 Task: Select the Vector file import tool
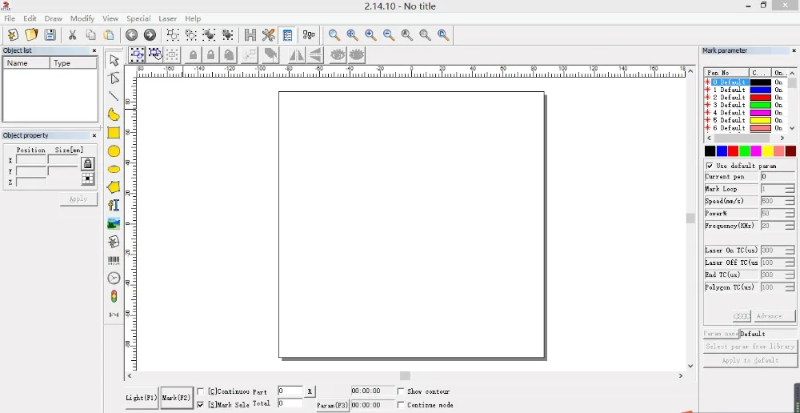pyautogui.click(x=114, y=242)
